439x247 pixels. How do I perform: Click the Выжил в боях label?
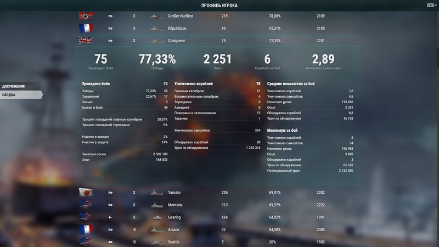click(92, 107)
